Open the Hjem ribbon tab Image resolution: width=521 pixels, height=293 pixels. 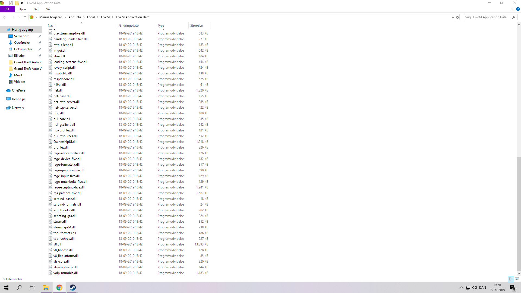[x=22, y=9]
